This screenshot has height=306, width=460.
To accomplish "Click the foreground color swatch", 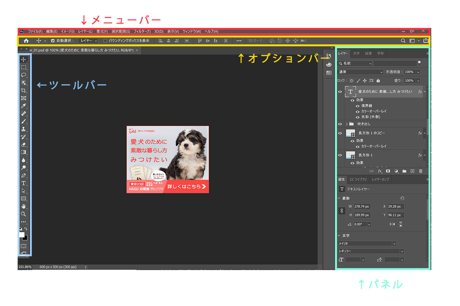I will click(x=22, y=234).
